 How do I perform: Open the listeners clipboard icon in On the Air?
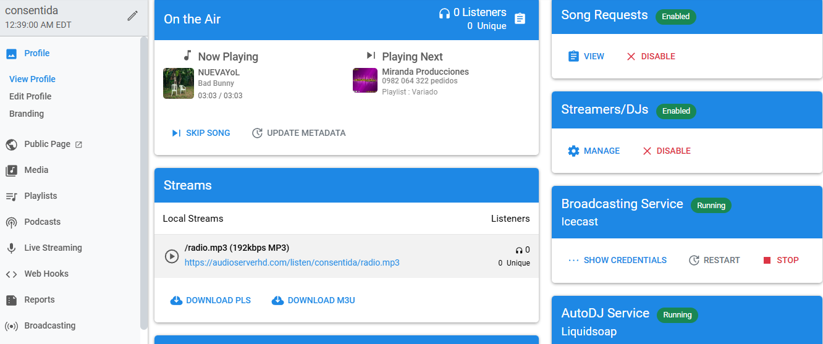pos(520,19)
